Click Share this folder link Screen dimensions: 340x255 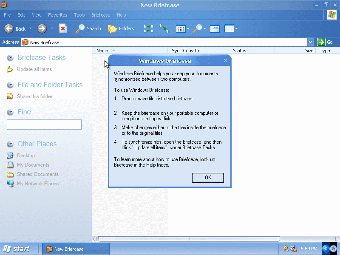35,96
